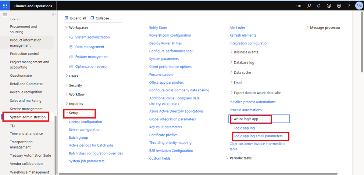Click the pin navigation pane icon

coord(54,15)
